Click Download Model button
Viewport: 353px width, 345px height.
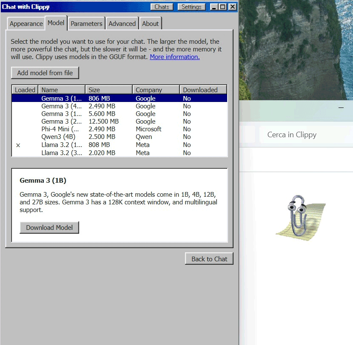49,228
